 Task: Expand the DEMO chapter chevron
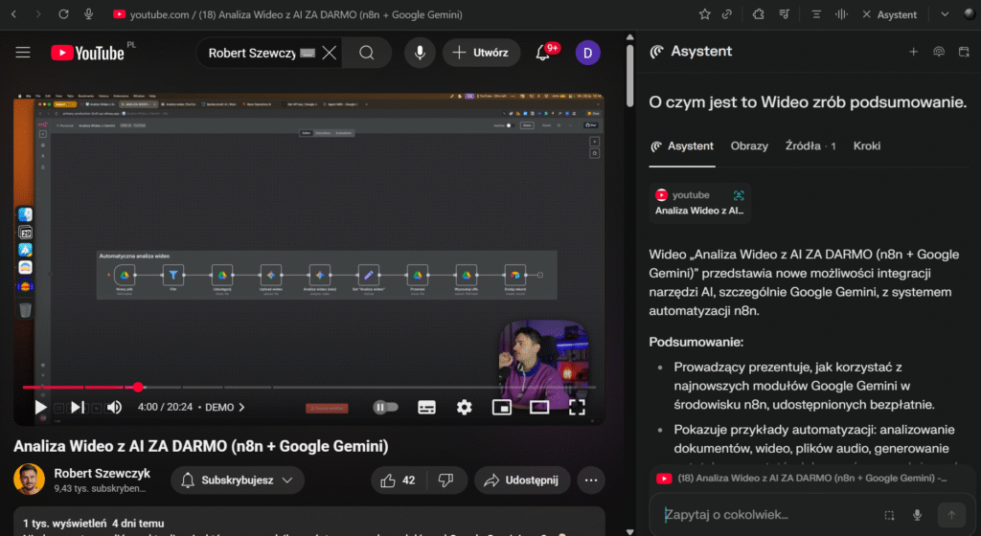pyautogui.click(x=241, y=407)
